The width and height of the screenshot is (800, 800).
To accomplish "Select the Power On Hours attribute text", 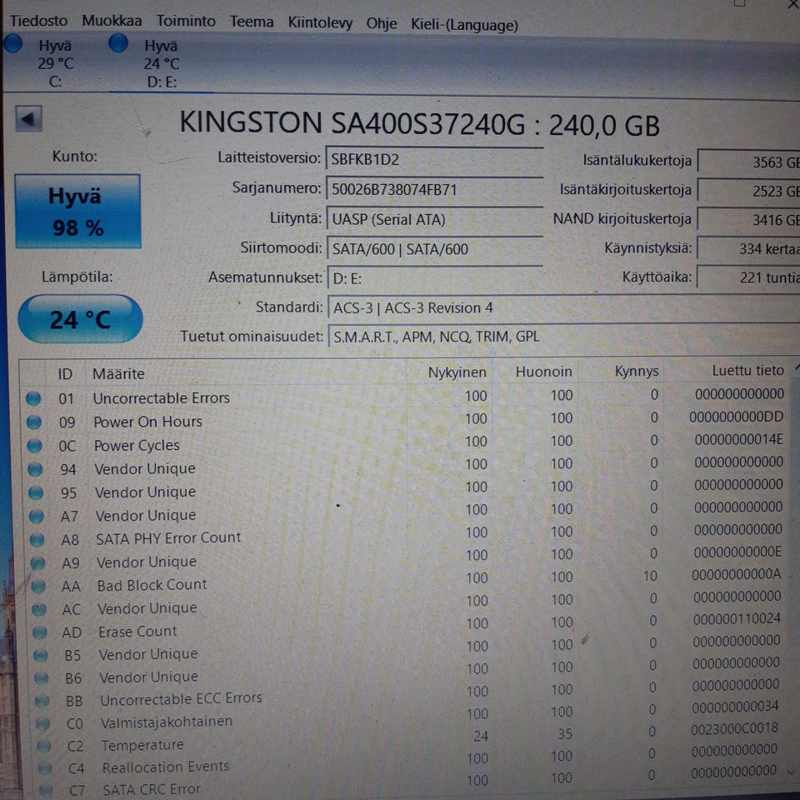I will pos(148,422).
